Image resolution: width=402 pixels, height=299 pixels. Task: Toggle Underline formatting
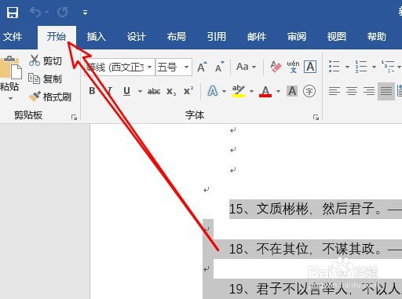126,91
